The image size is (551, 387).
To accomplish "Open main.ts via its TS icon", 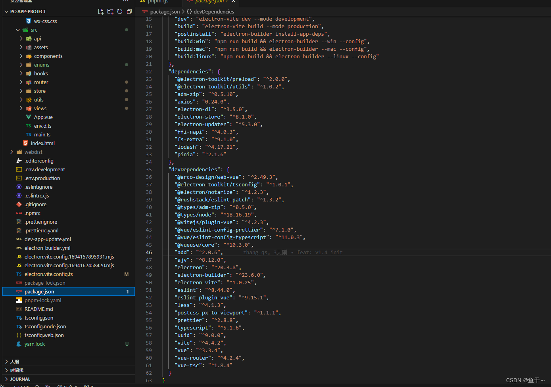I will (29, 134).
